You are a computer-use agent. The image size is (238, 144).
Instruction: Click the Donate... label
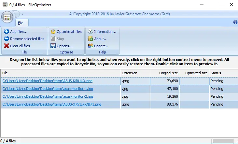coord(102,46)
